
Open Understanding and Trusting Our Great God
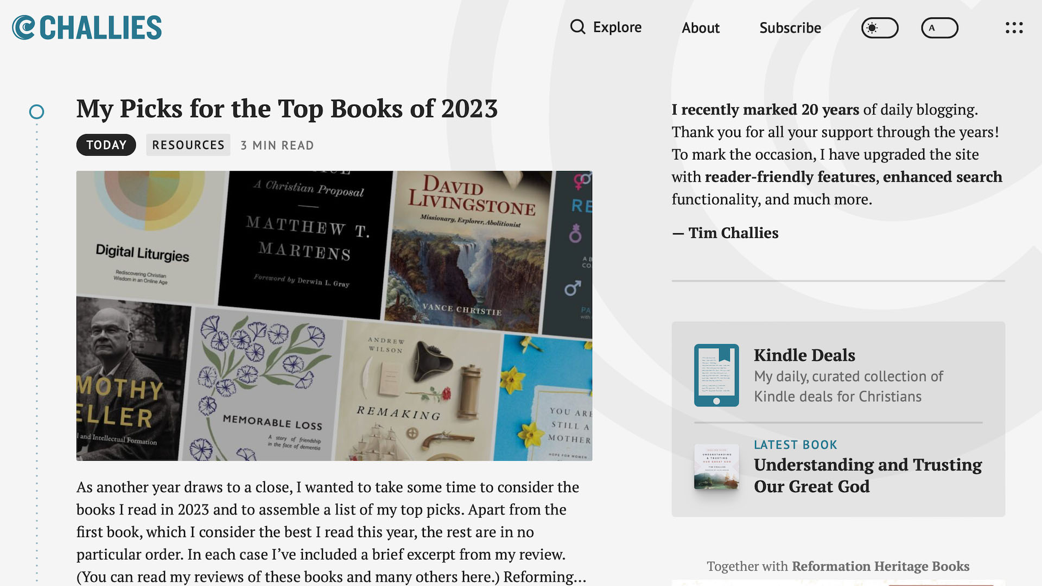pos(868,475)
